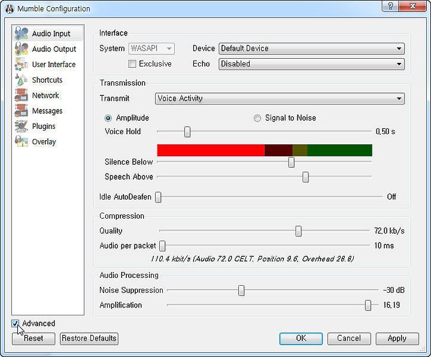Close the Mumble Configuration window

click(x=412, y=6)
